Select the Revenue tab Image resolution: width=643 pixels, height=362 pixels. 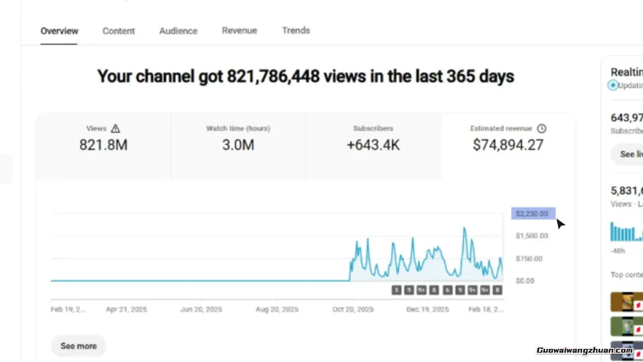tap(240, 31)
